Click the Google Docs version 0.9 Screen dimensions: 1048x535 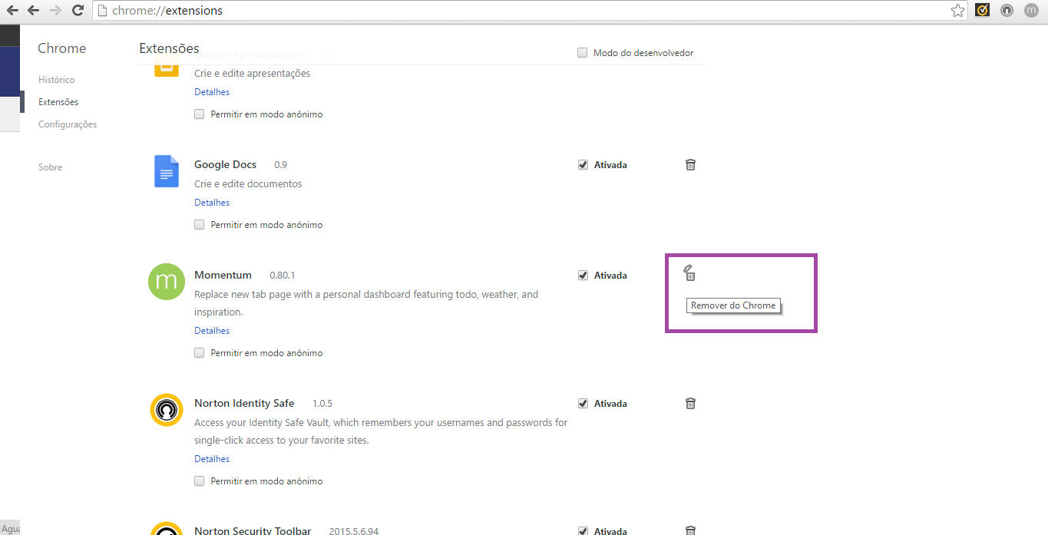(x=281, y=164)
